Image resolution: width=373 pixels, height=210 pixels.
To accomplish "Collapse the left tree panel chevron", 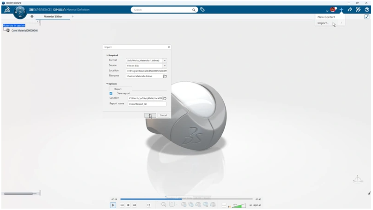I will pyautogui.click(x=37, y=22).
